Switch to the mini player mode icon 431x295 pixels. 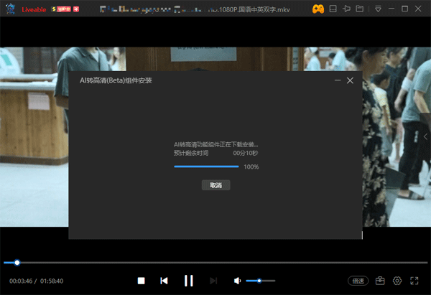tap(333, 9)
